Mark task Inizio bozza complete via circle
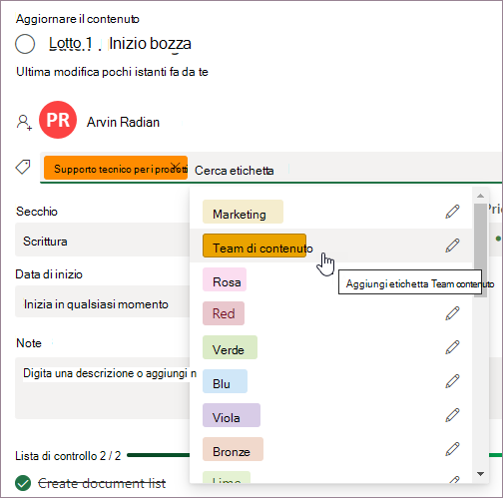Viewport: 503px width, 498px height. (x=25, y=44)
